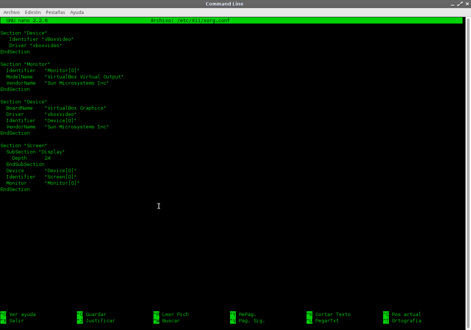This screenshot has height=330, width=471.
Task: Click the ^Y RePág. shortcut
Action: (x=243, y=314)
